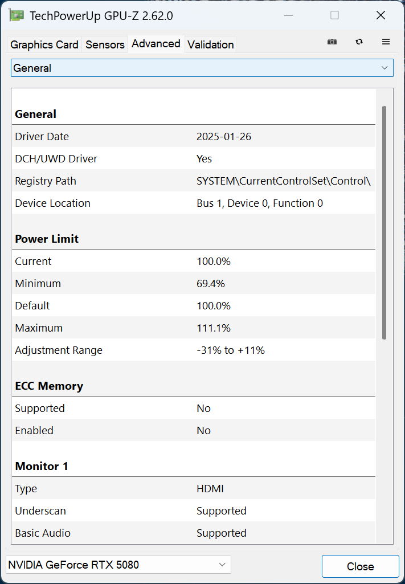Click the General section header in list
This screenshot has height=584, width=405.
(x=35, y=114)
